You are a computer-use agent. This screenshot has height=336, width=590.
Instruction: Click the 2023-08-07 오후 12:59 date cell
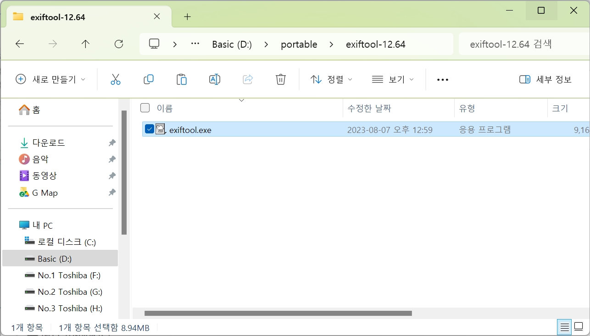390,130
